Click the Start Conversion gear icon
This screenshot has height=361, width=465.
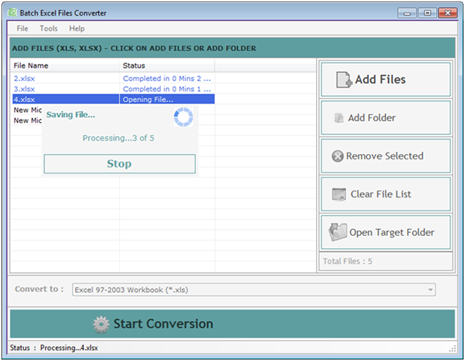point(101,325)
